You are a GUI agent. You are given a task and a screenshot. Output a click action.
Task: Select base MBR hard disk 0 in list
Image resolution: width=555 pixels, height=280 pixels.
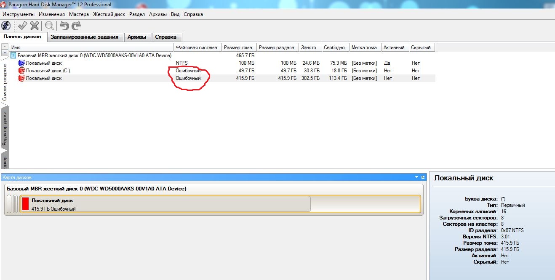[94, 55]
